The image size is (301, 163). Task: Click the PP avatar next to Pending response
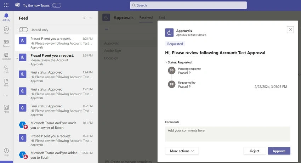tap(172, 71)
